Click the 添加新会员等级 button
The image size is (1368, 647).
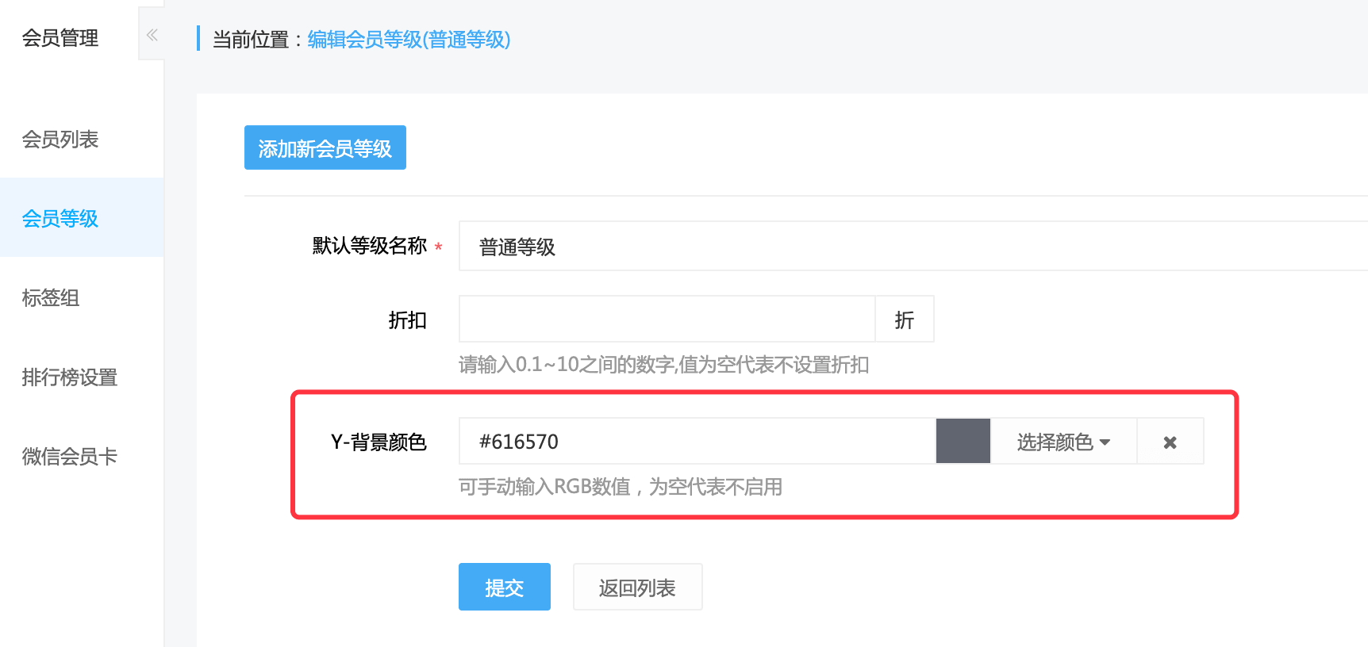click(x=325, y=147)
